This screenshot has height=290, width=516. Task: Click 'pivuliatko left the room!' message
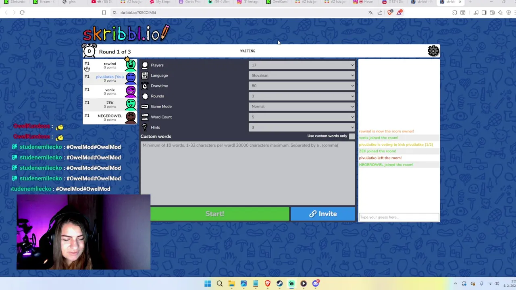380,158
